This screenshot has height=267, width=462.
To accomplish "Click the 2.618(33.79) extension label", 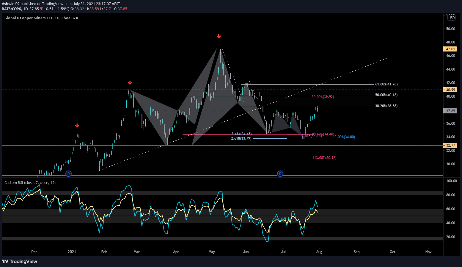I will coord(241,138).
